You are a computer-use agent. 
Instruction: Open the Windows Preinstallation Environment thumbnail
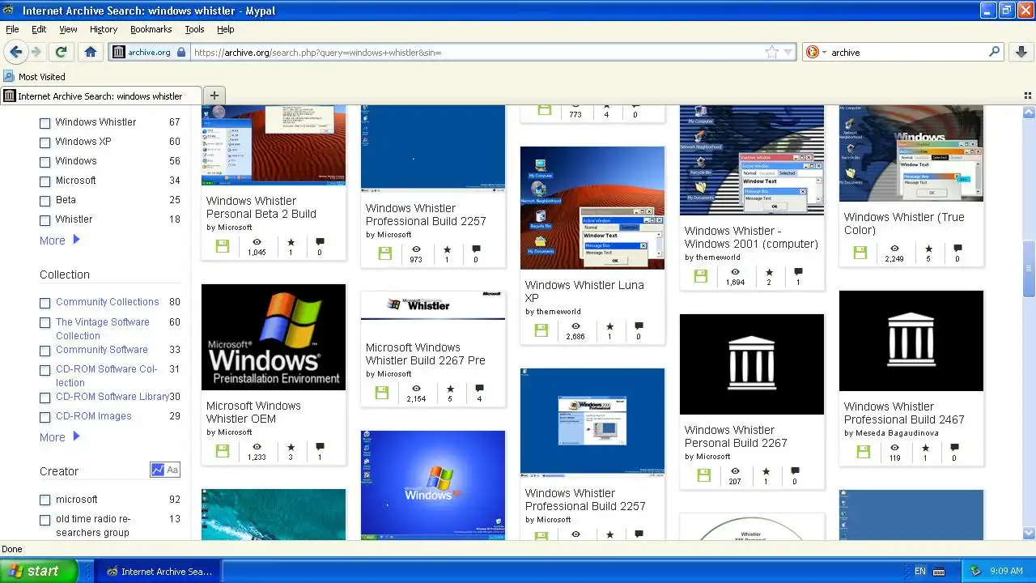pos(274,337)
